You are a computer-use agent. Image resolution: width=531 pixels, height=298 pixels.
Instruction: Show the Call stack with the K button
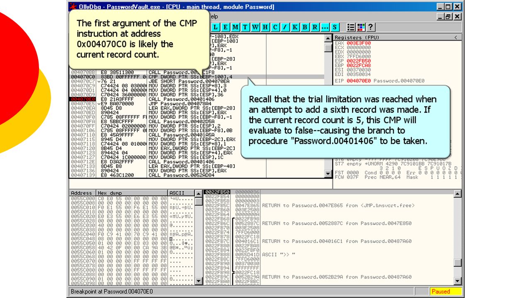click(x=295, y=27)
